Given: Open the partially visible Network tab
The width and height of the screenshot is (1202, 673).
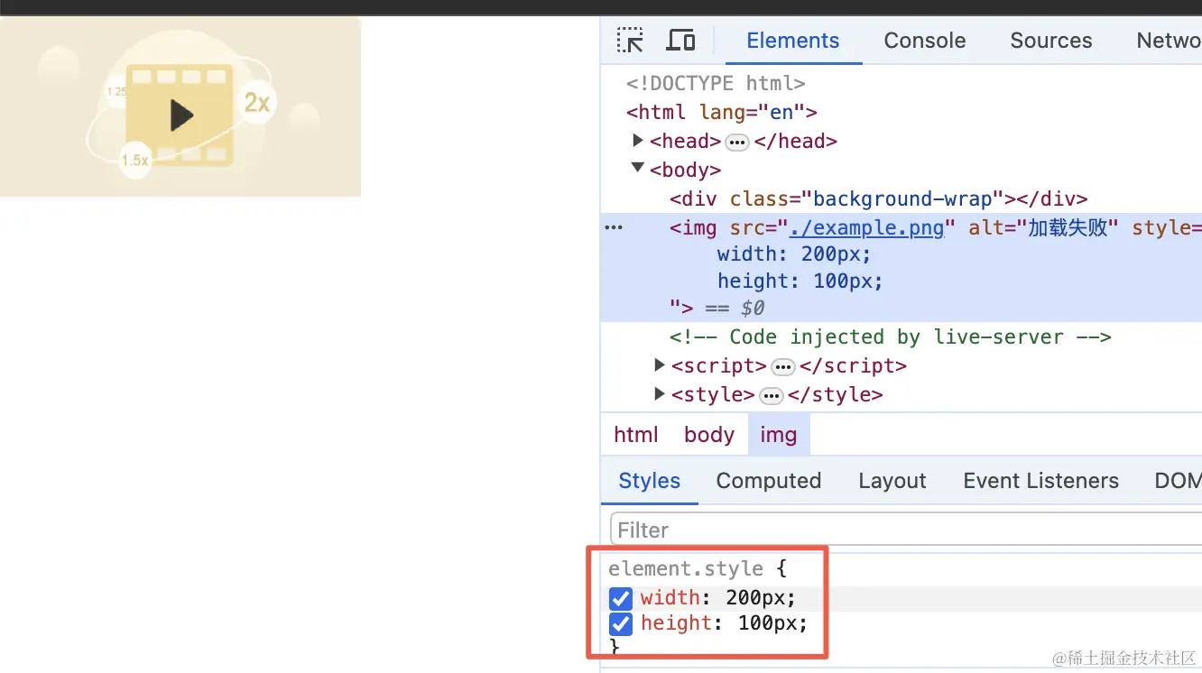Looking at the screenshot, I should [x=1169, y=41].
